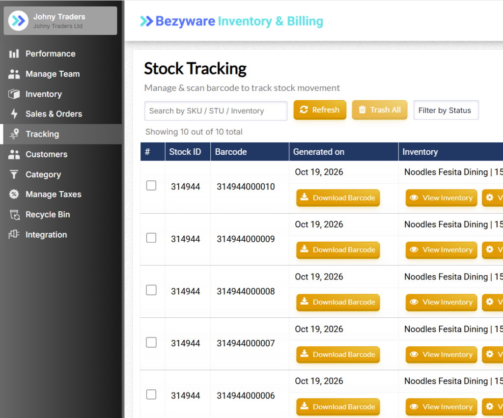Screen dimensions: 503x418
Task: Click the Sales & Orders lightning icon
Action: (14, 114)
